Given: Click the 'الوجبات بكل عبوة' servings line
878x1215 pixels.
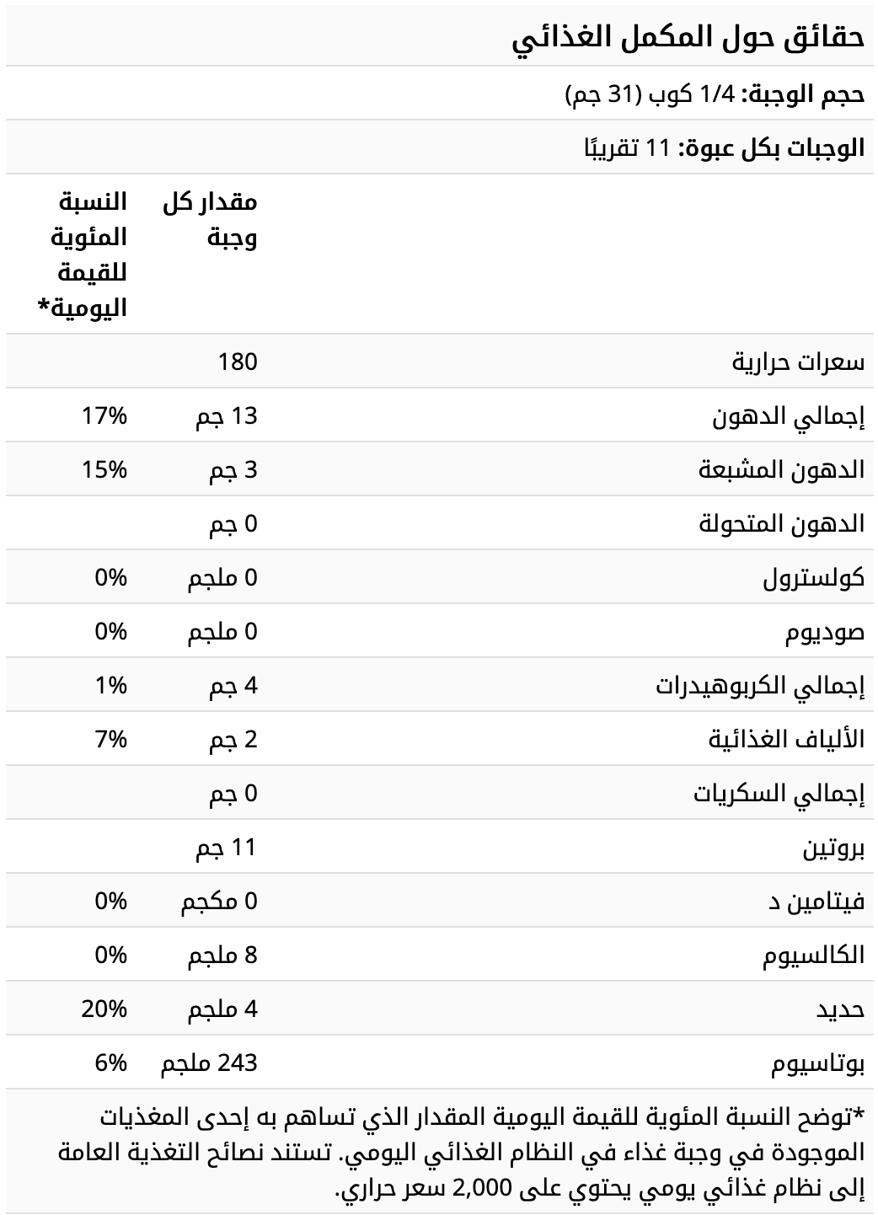Looking at the screenshot, I should (x=725, y=148).
